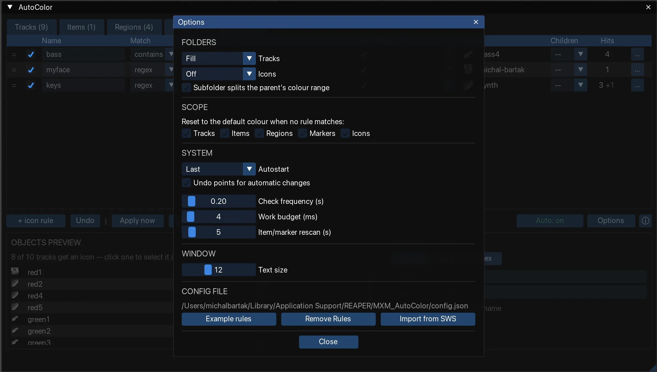Select the red2 track icon in preview
Screen dimensions: 657x372
pos(15,283)
